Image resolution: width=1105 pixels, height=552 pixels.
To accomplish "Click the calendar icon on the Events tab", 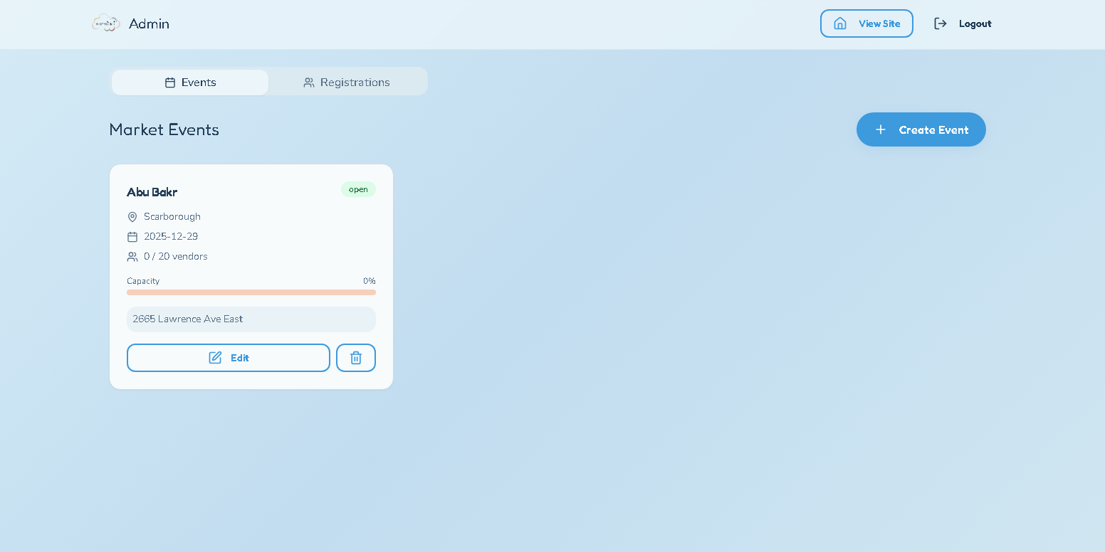I will point(170,82).
